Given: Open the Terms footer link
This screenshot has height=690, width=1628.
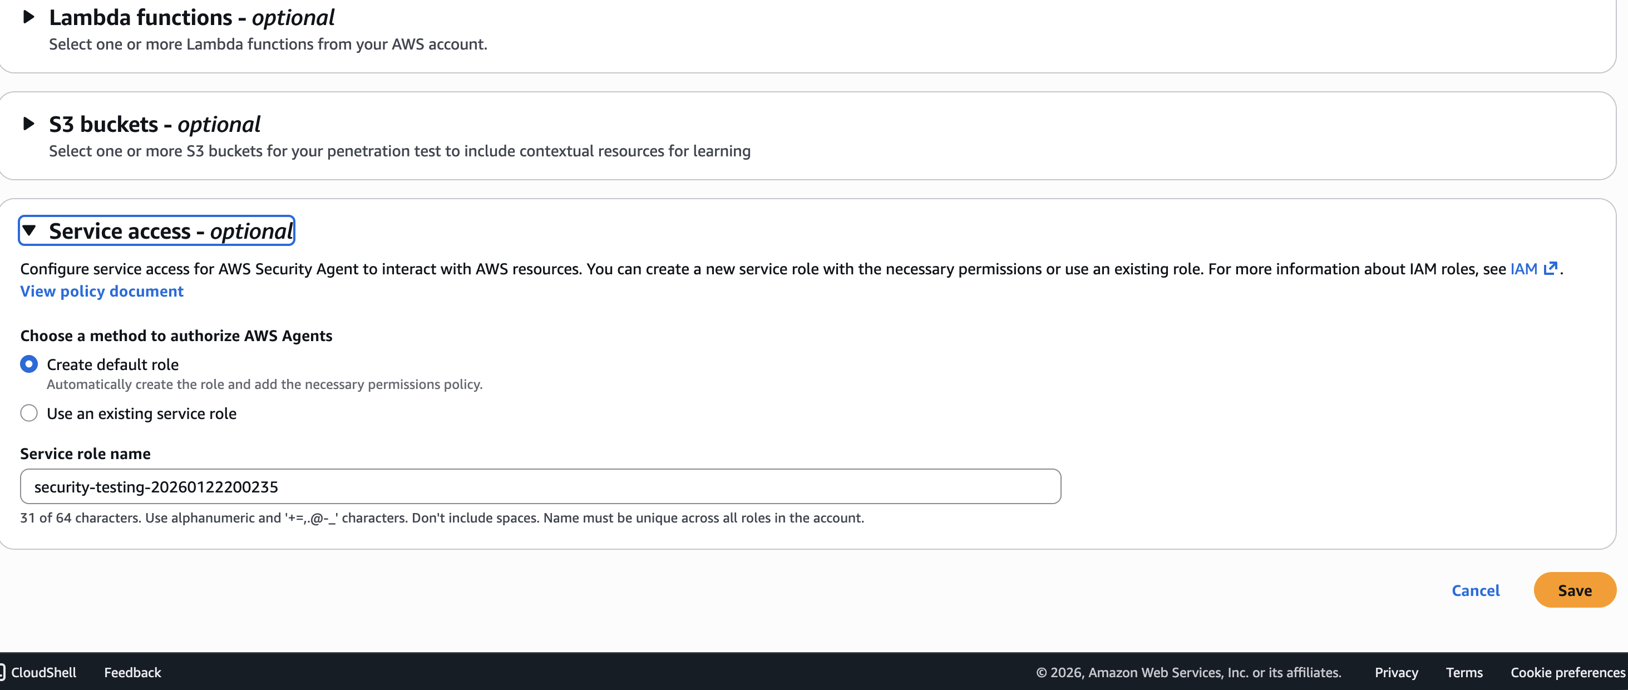Looking at the screenshot, I should coord(1464,672).
